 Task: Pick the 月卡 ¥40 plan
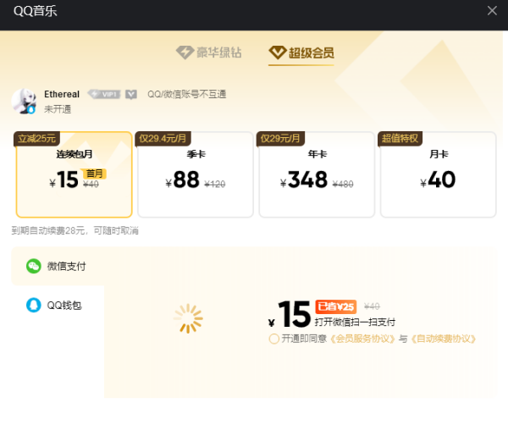pyautogui.click(x=437, y=174)
